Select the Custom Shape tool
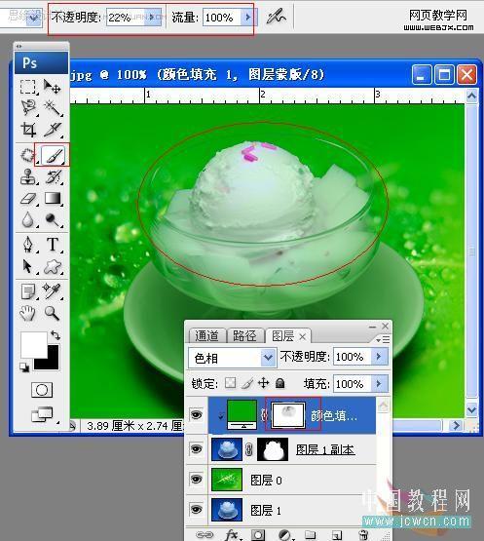The image size is (484, 541). point(53,267)
